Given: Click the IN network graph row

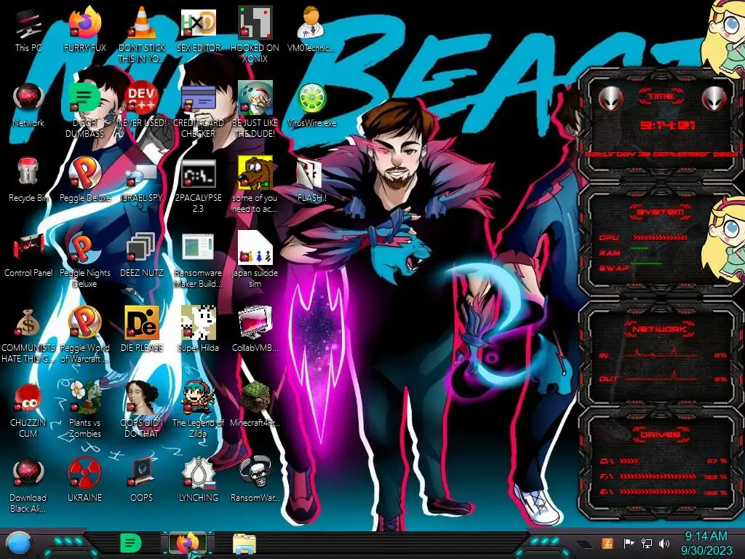Looking at the screenshot, I should click(662, 354).
